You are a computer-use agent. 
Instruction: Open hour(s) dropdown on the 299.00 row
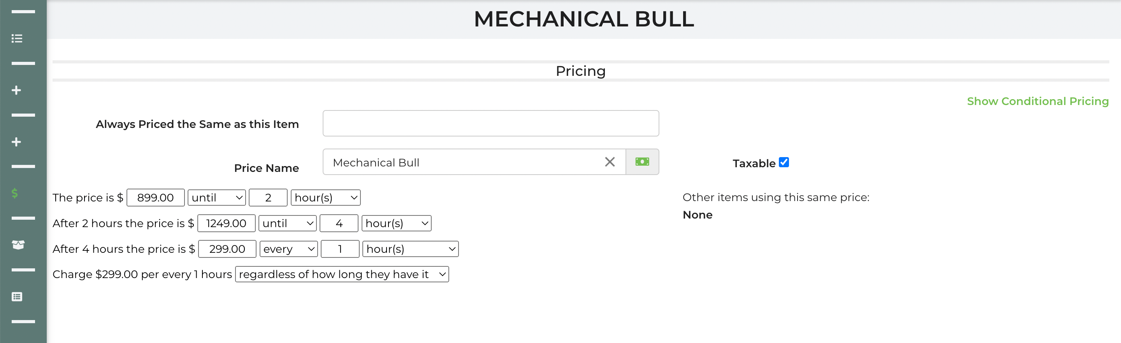pos(410,249)
